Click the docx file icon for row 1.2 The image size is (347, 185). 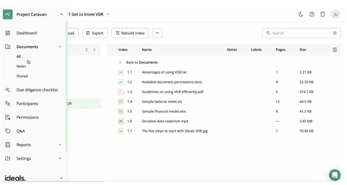pos(121,82)
